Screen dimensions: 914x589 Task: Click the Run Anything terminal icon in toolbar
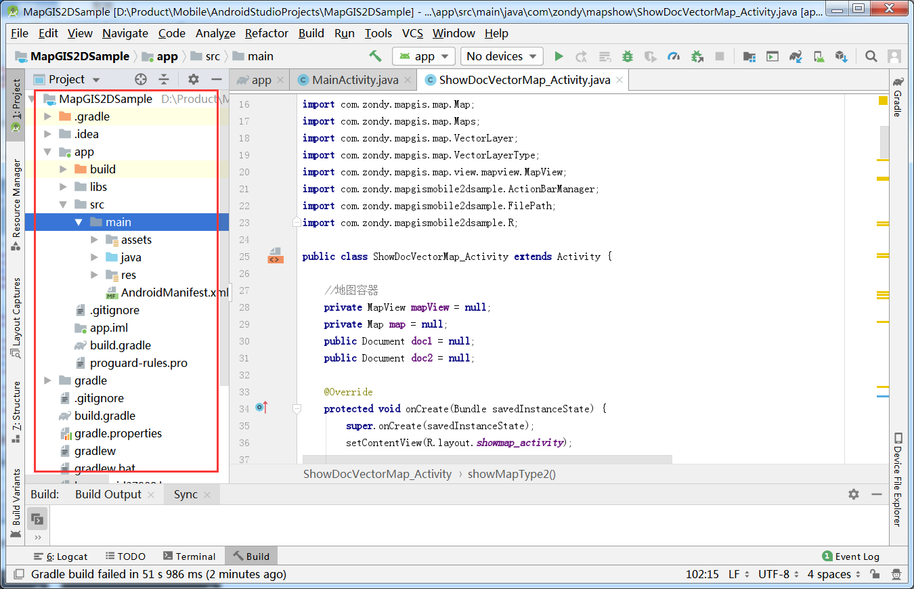tap(772, 56)
